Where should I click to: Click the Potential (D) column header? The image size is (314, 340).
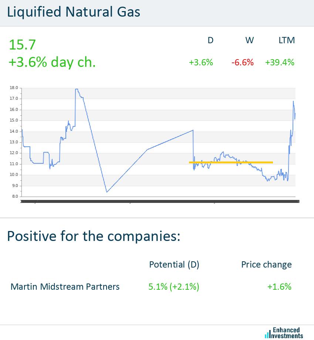tap(174, 265)
